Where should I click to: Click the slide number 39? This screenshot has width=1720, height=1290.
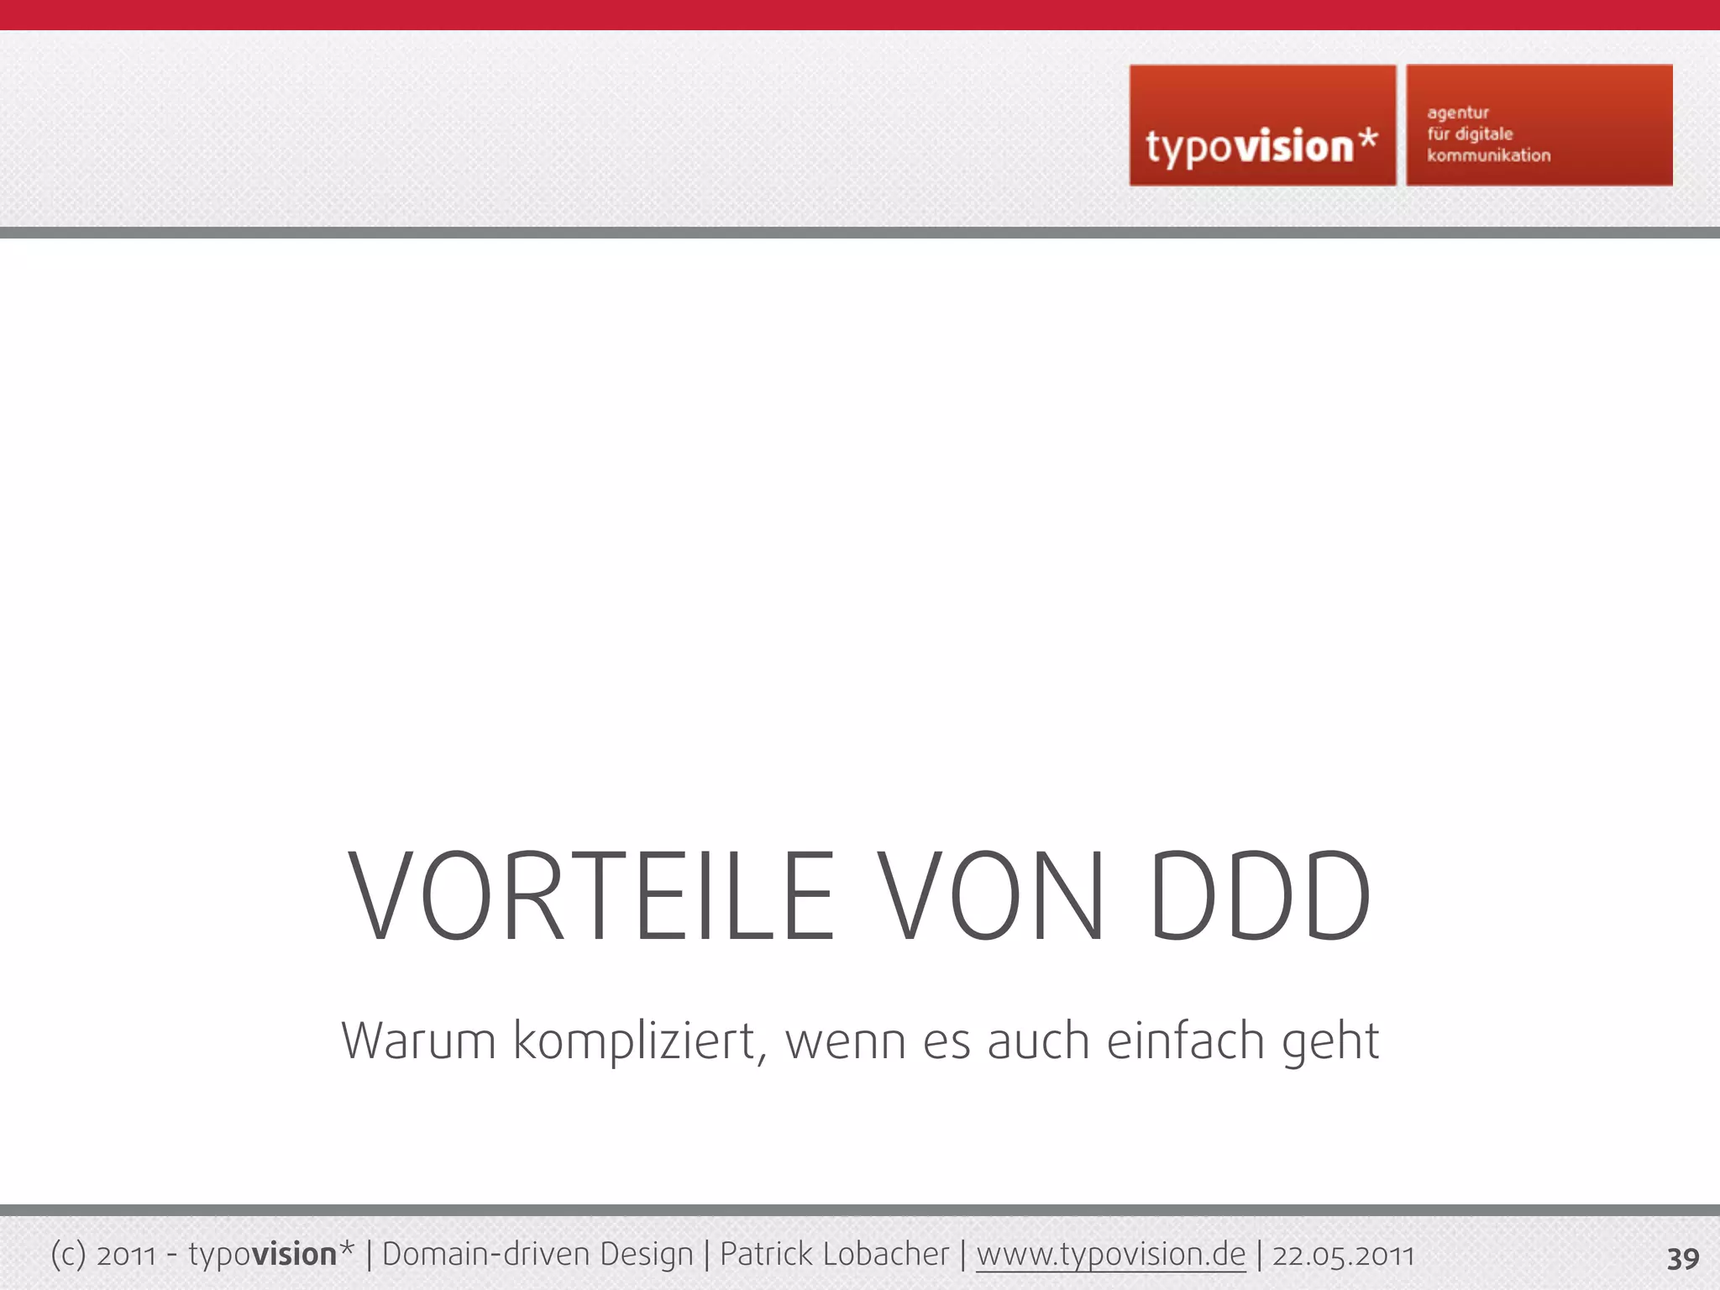[1683, 1258]
